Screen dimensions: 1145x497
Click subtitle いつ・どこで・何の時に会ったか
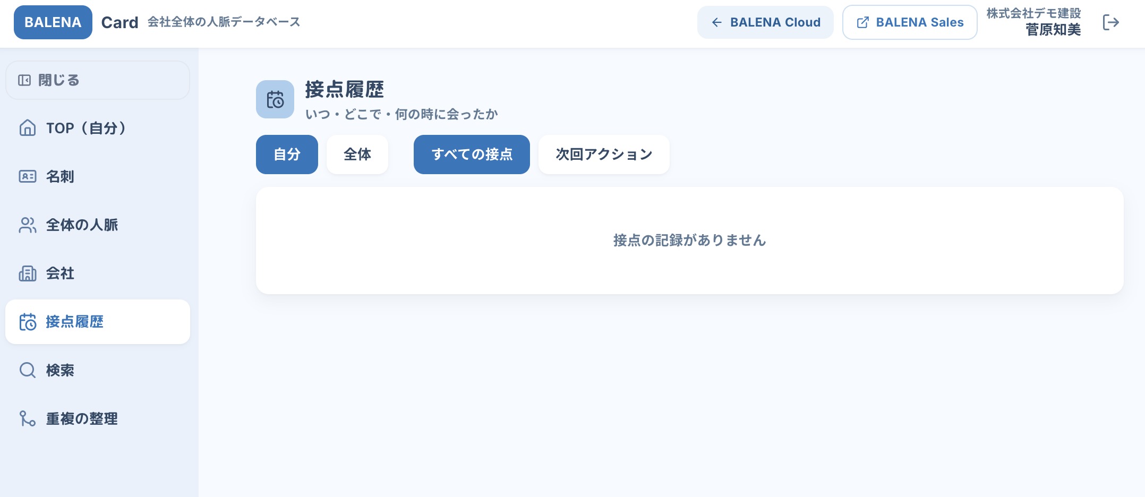(401, 114)
